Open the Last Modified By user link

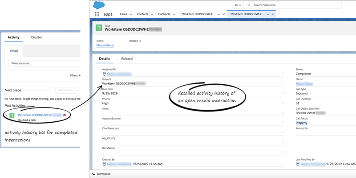click(313, 164)
